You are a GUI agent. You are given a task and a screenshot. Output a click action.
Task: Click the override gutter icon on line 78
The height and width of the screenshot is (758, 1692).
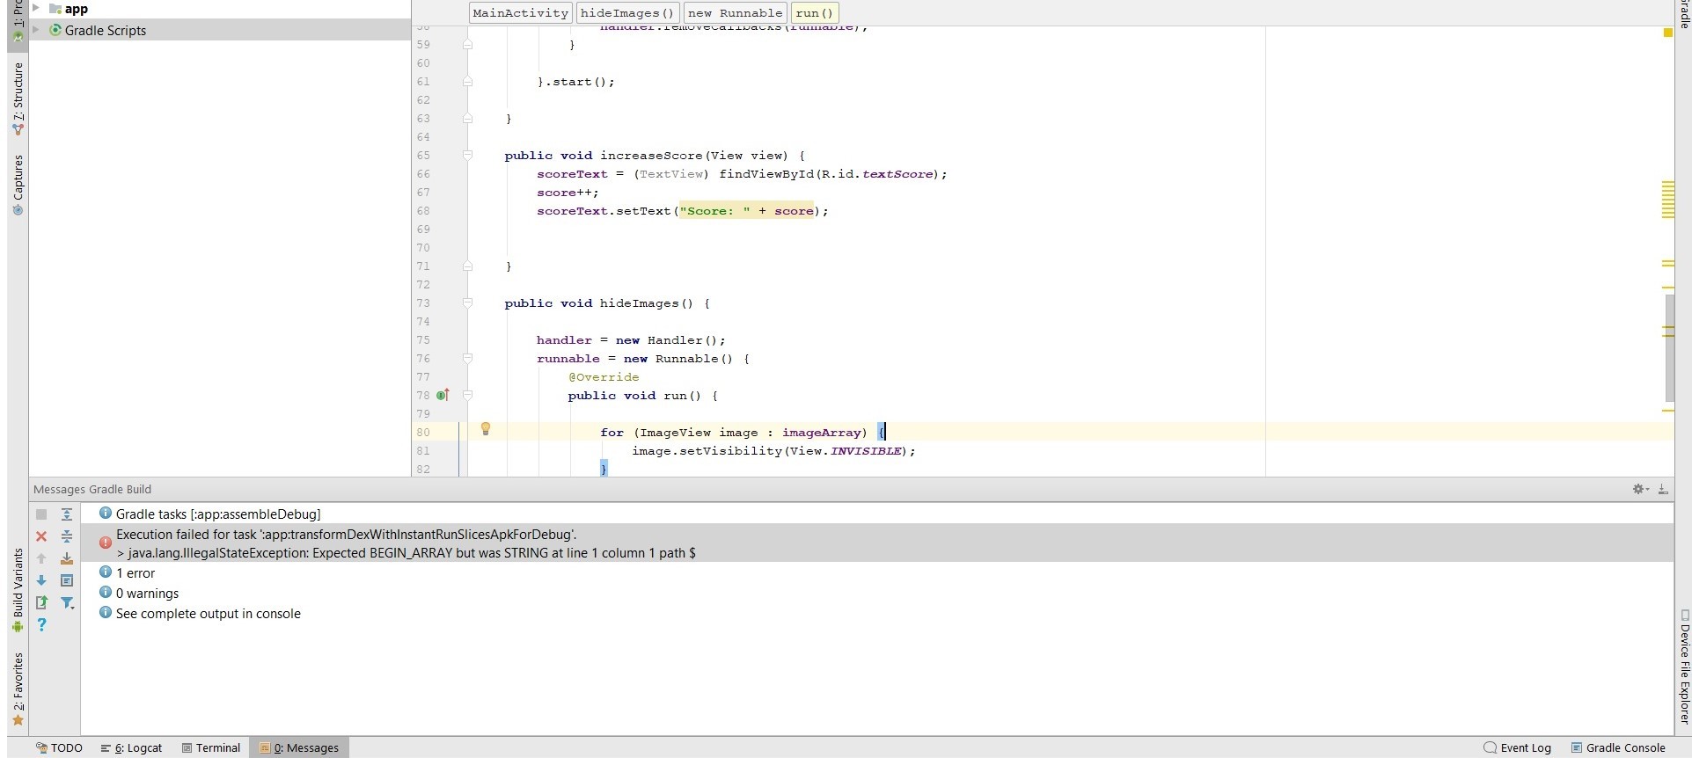pos(443,395)
